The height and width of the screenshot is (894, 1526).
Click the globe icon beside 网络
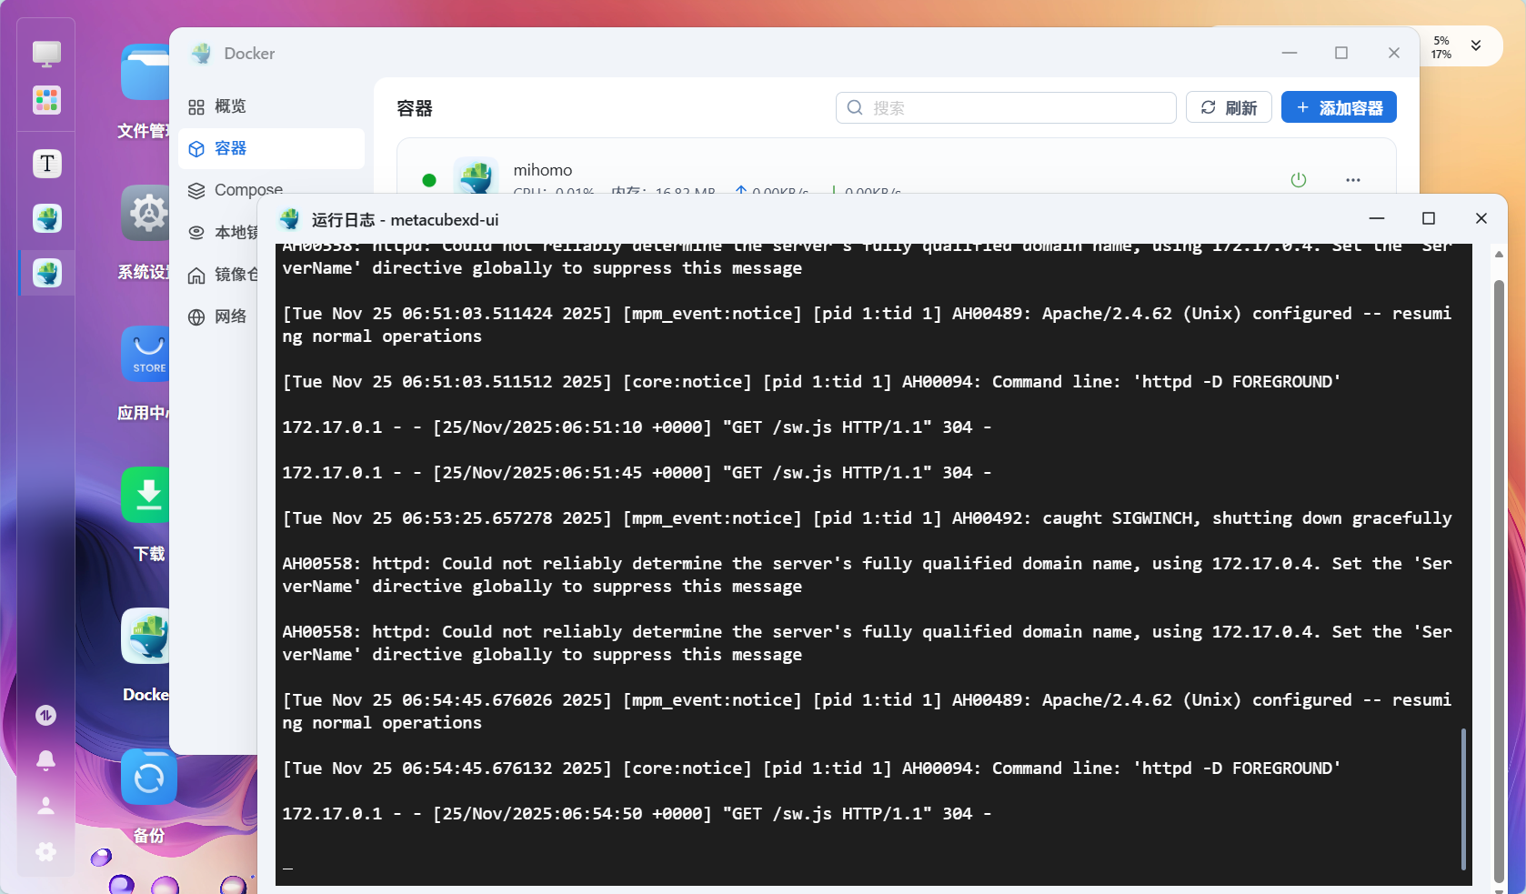pyautogui.click(x=196, y=317)
